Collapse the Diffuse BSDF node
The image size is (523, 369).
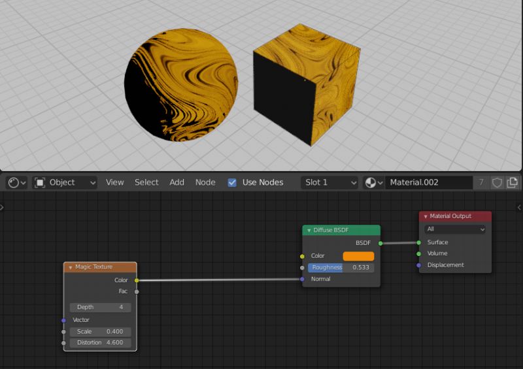(309, 231)
